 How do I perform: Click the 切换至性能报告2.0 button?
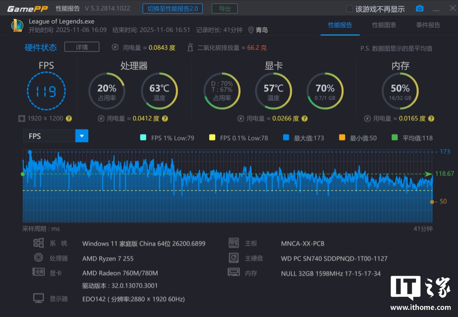172,9
